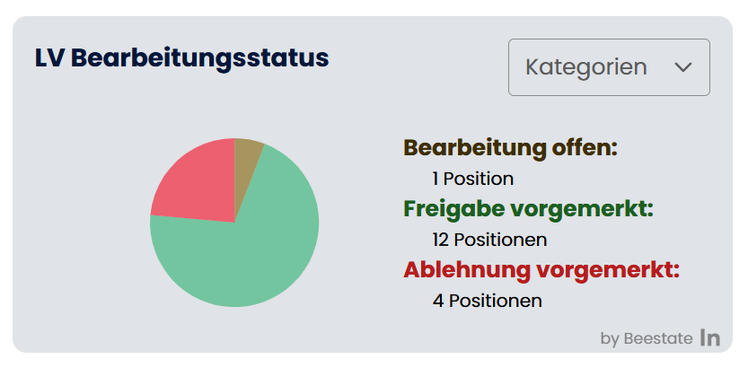Click the 'Ablehnung vorgemerkt:' legend heading
This screenshot has height=368, width=748.
[x=541, y=269]
